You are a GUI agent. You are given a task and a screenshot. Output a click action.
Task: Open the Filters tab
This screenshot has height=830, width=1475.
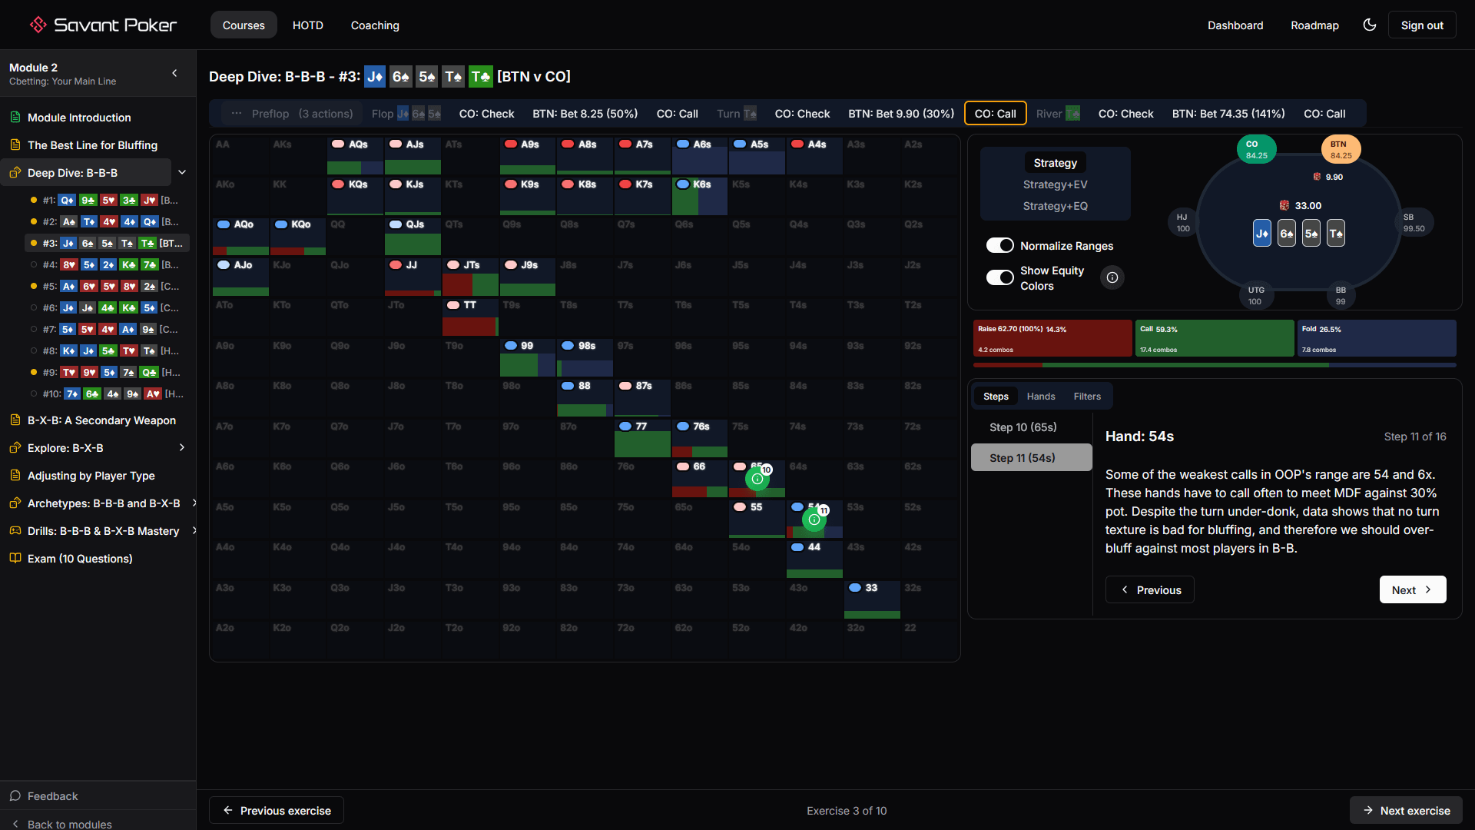coord(1086,397)
